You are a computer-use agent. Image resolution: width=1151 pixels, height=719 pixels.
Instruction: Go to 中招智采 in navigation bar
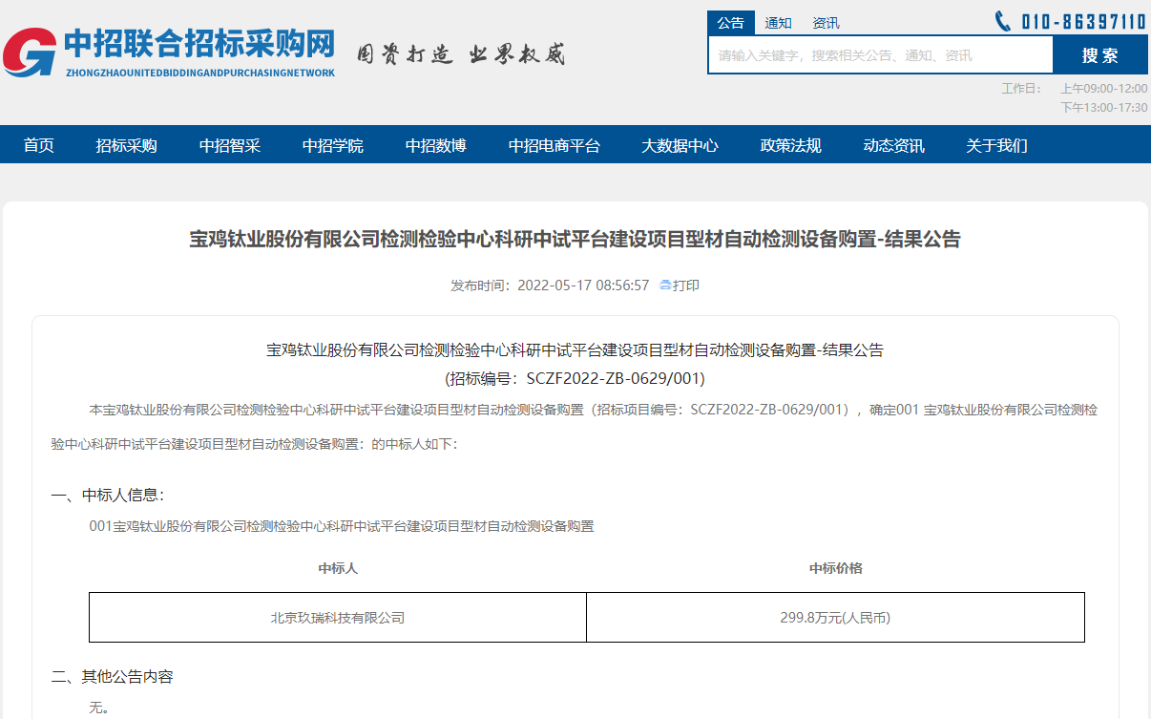tap(229, 145)
